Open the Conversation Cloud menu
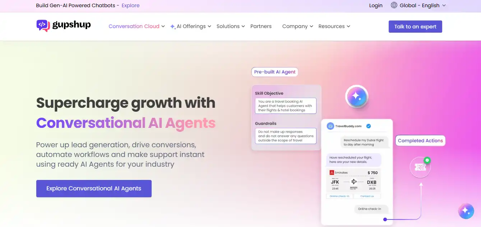 (134, 26)
